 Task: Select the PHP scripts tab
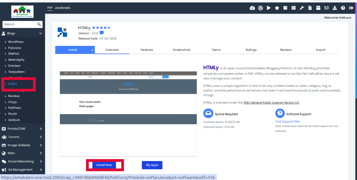50,8
